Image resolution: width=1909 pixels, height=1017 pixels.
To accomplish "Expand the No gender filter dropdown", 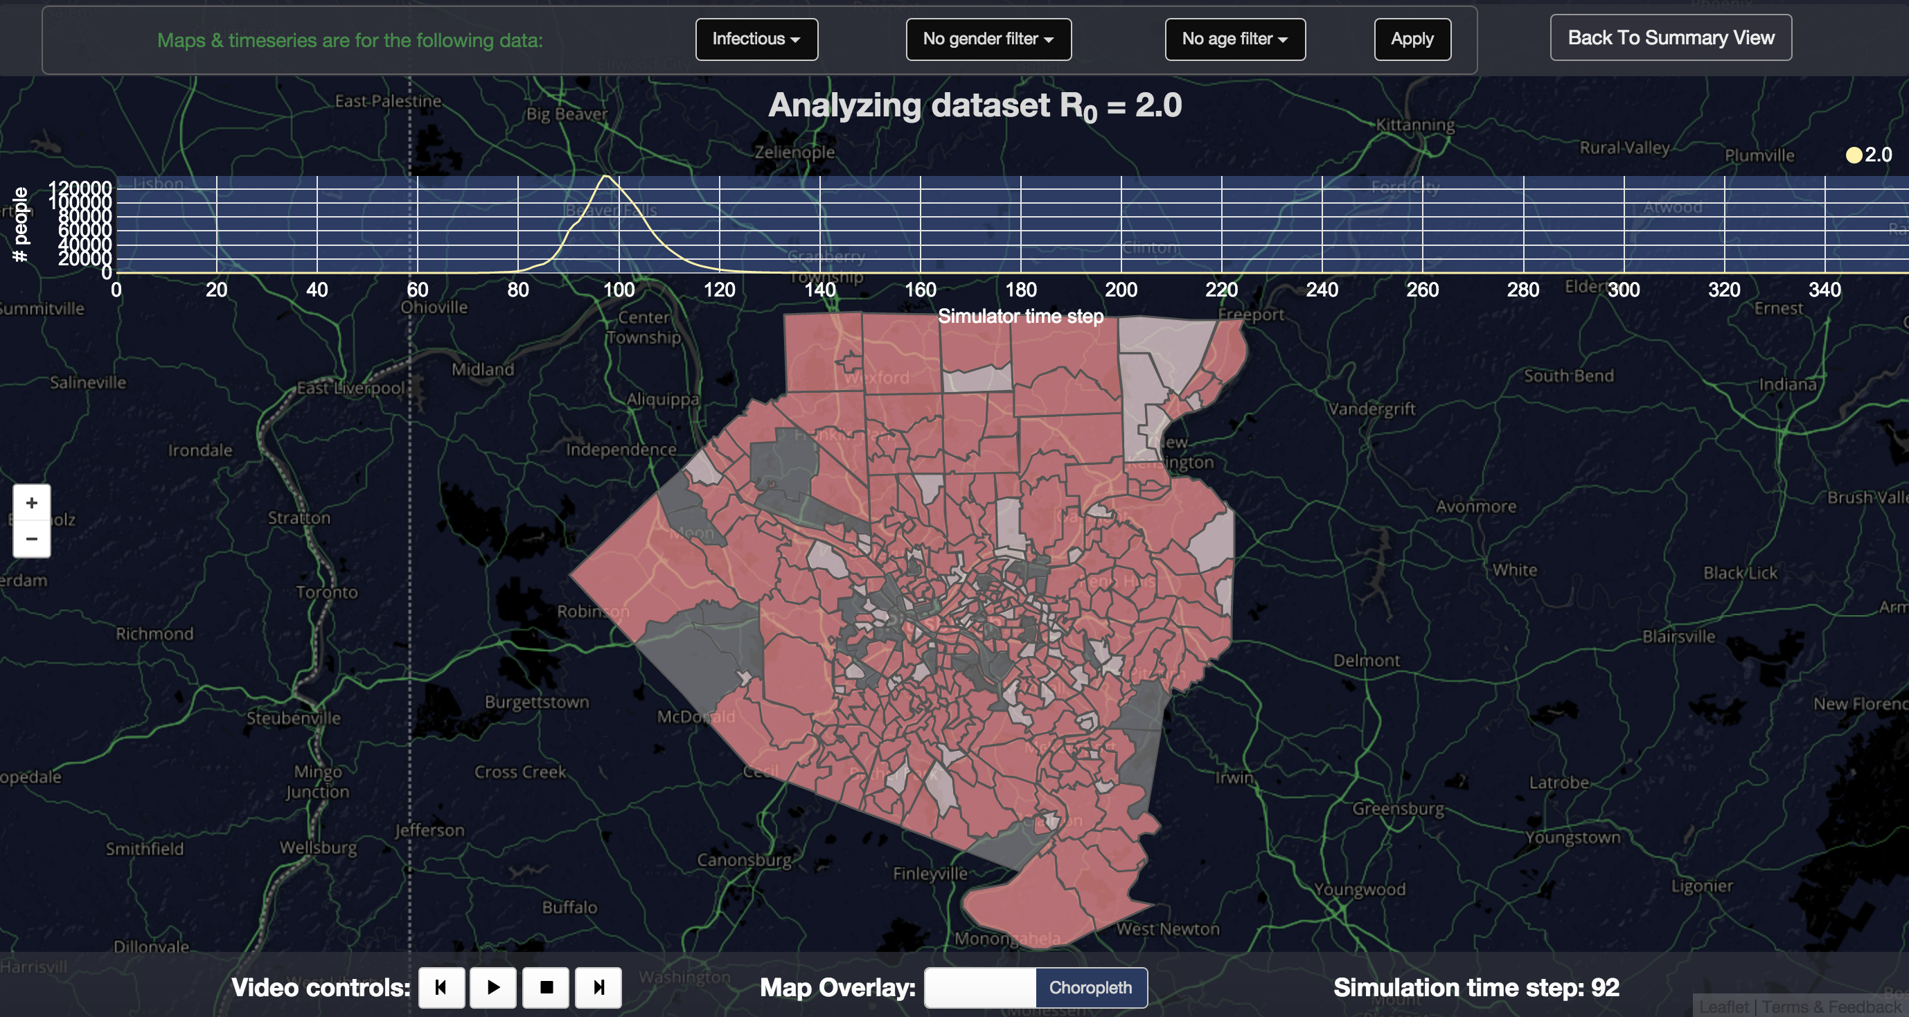I will click(x=988, y=39).
